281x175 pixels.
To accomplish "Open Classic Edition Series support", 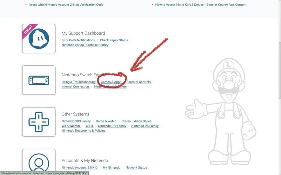I will (136, 121).
